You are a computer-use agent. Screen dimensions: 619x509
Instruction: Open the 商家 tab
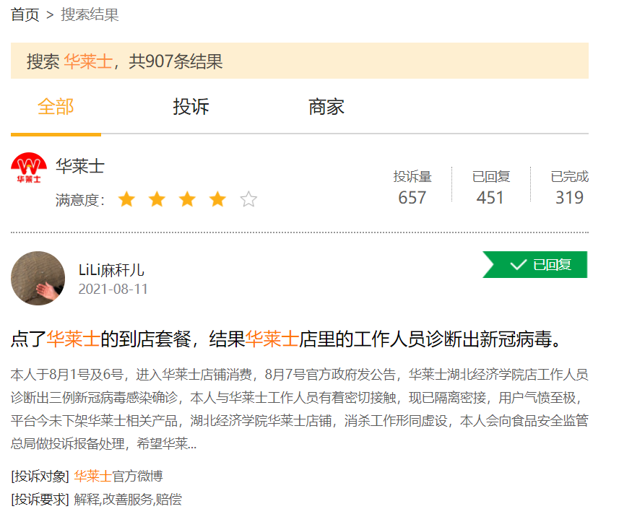(x=326, y=107)
